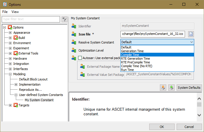Expand the Build tree node

tap(10, 38)
